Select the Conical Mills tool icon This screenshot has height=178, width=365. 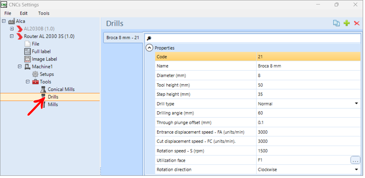[x=43, y=89]
